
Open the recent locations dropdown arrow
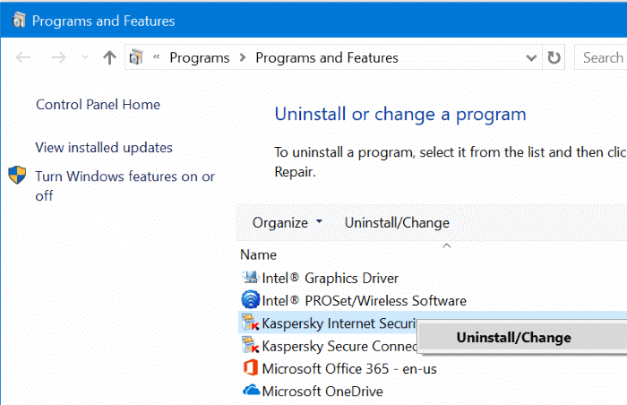pos(85,58)
